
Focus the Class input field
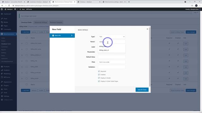pyautogui.click(x=112, y=62)
